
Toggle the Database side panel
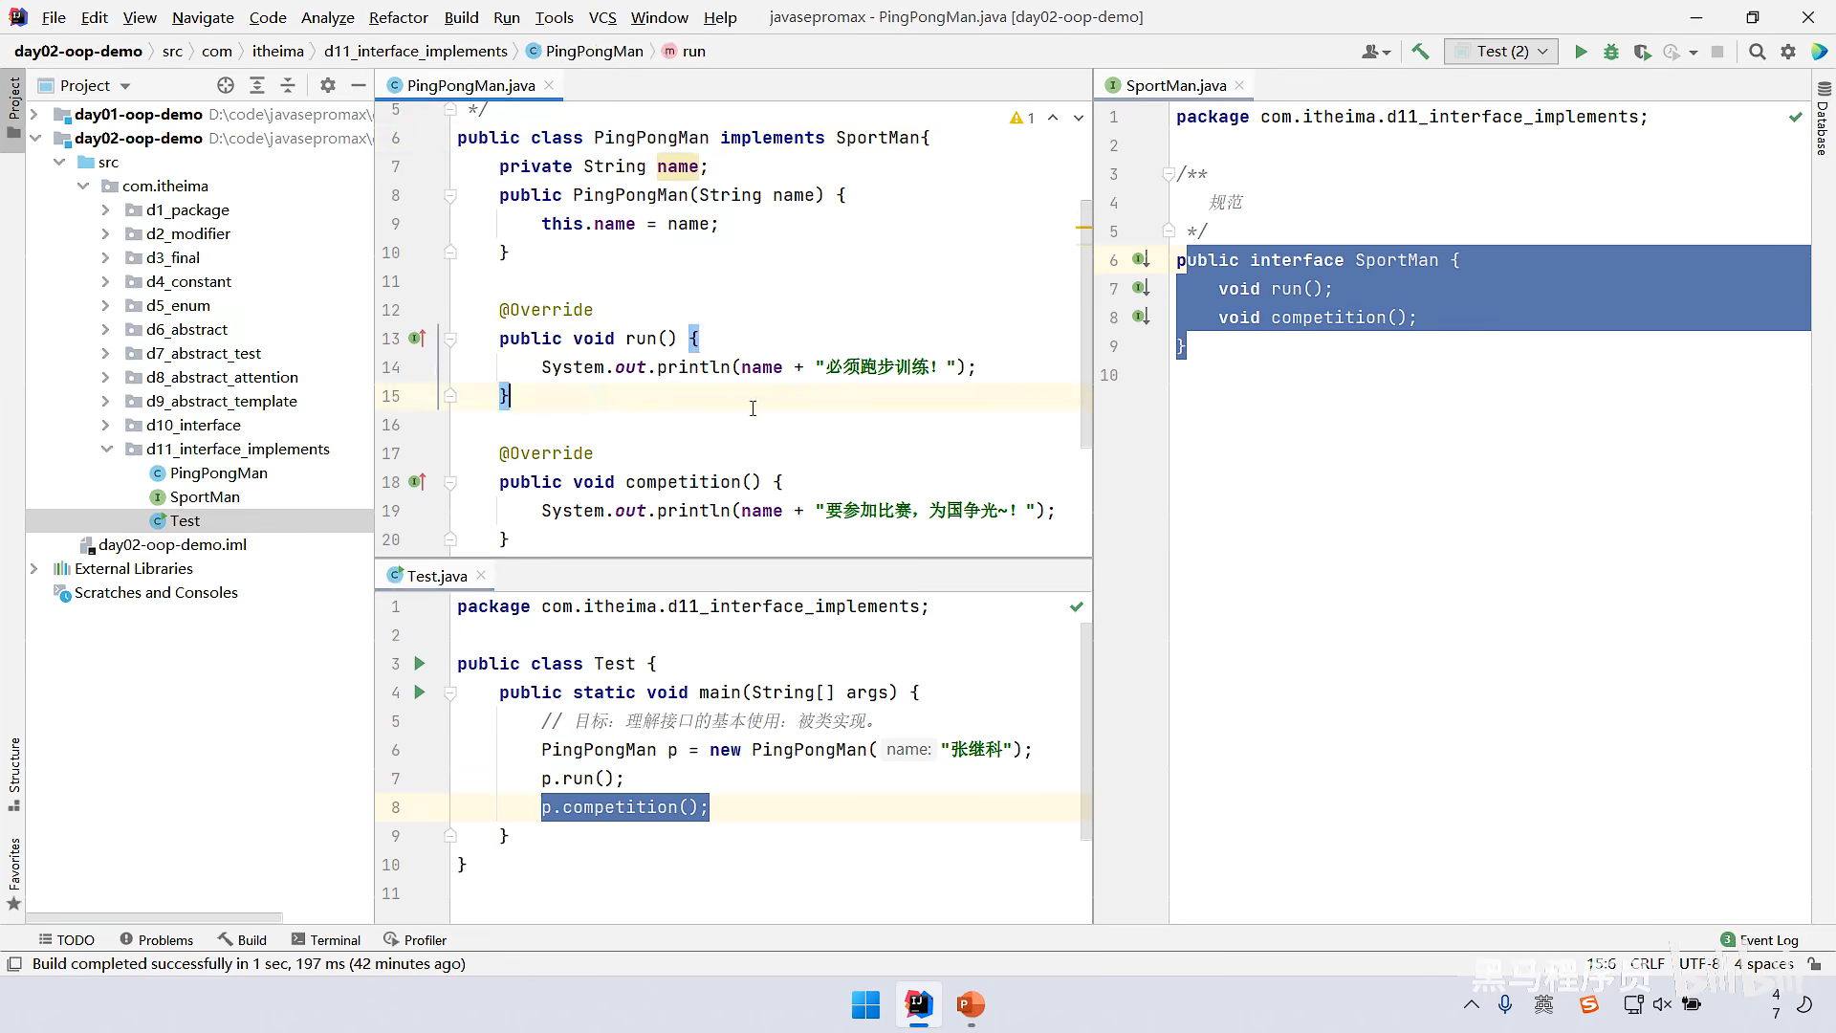pyautogui.click(x=1823, y=120)
